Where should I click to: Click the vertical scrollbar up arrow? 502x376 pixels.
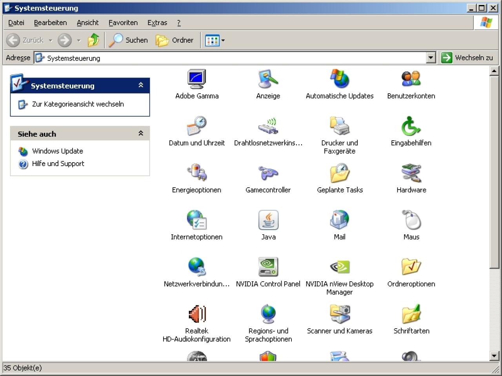click(x=494, y=71)
